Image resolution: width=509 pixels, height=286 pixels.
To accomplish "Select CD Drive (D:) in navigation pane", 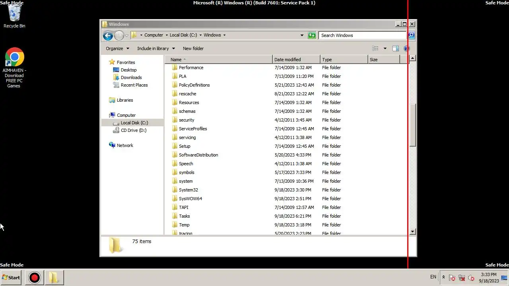I will (133, 130).
